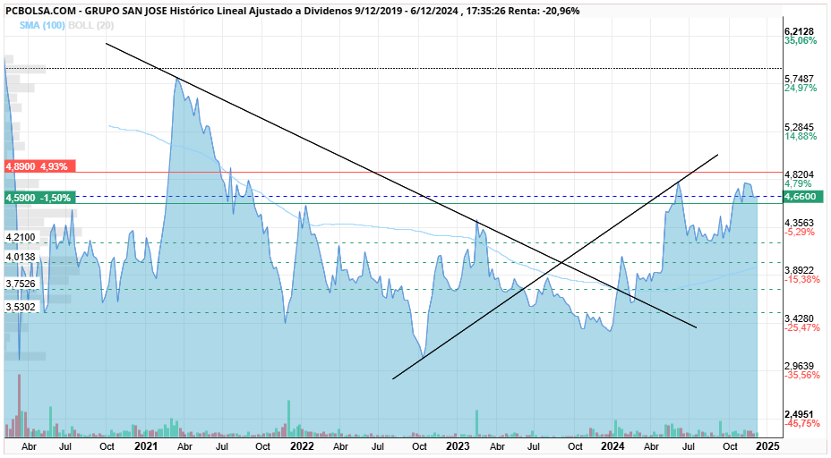The width and height of the screenshot is (831, 458).
Task: Click the 14,88% percentage axis label
Action: point(801,137)
